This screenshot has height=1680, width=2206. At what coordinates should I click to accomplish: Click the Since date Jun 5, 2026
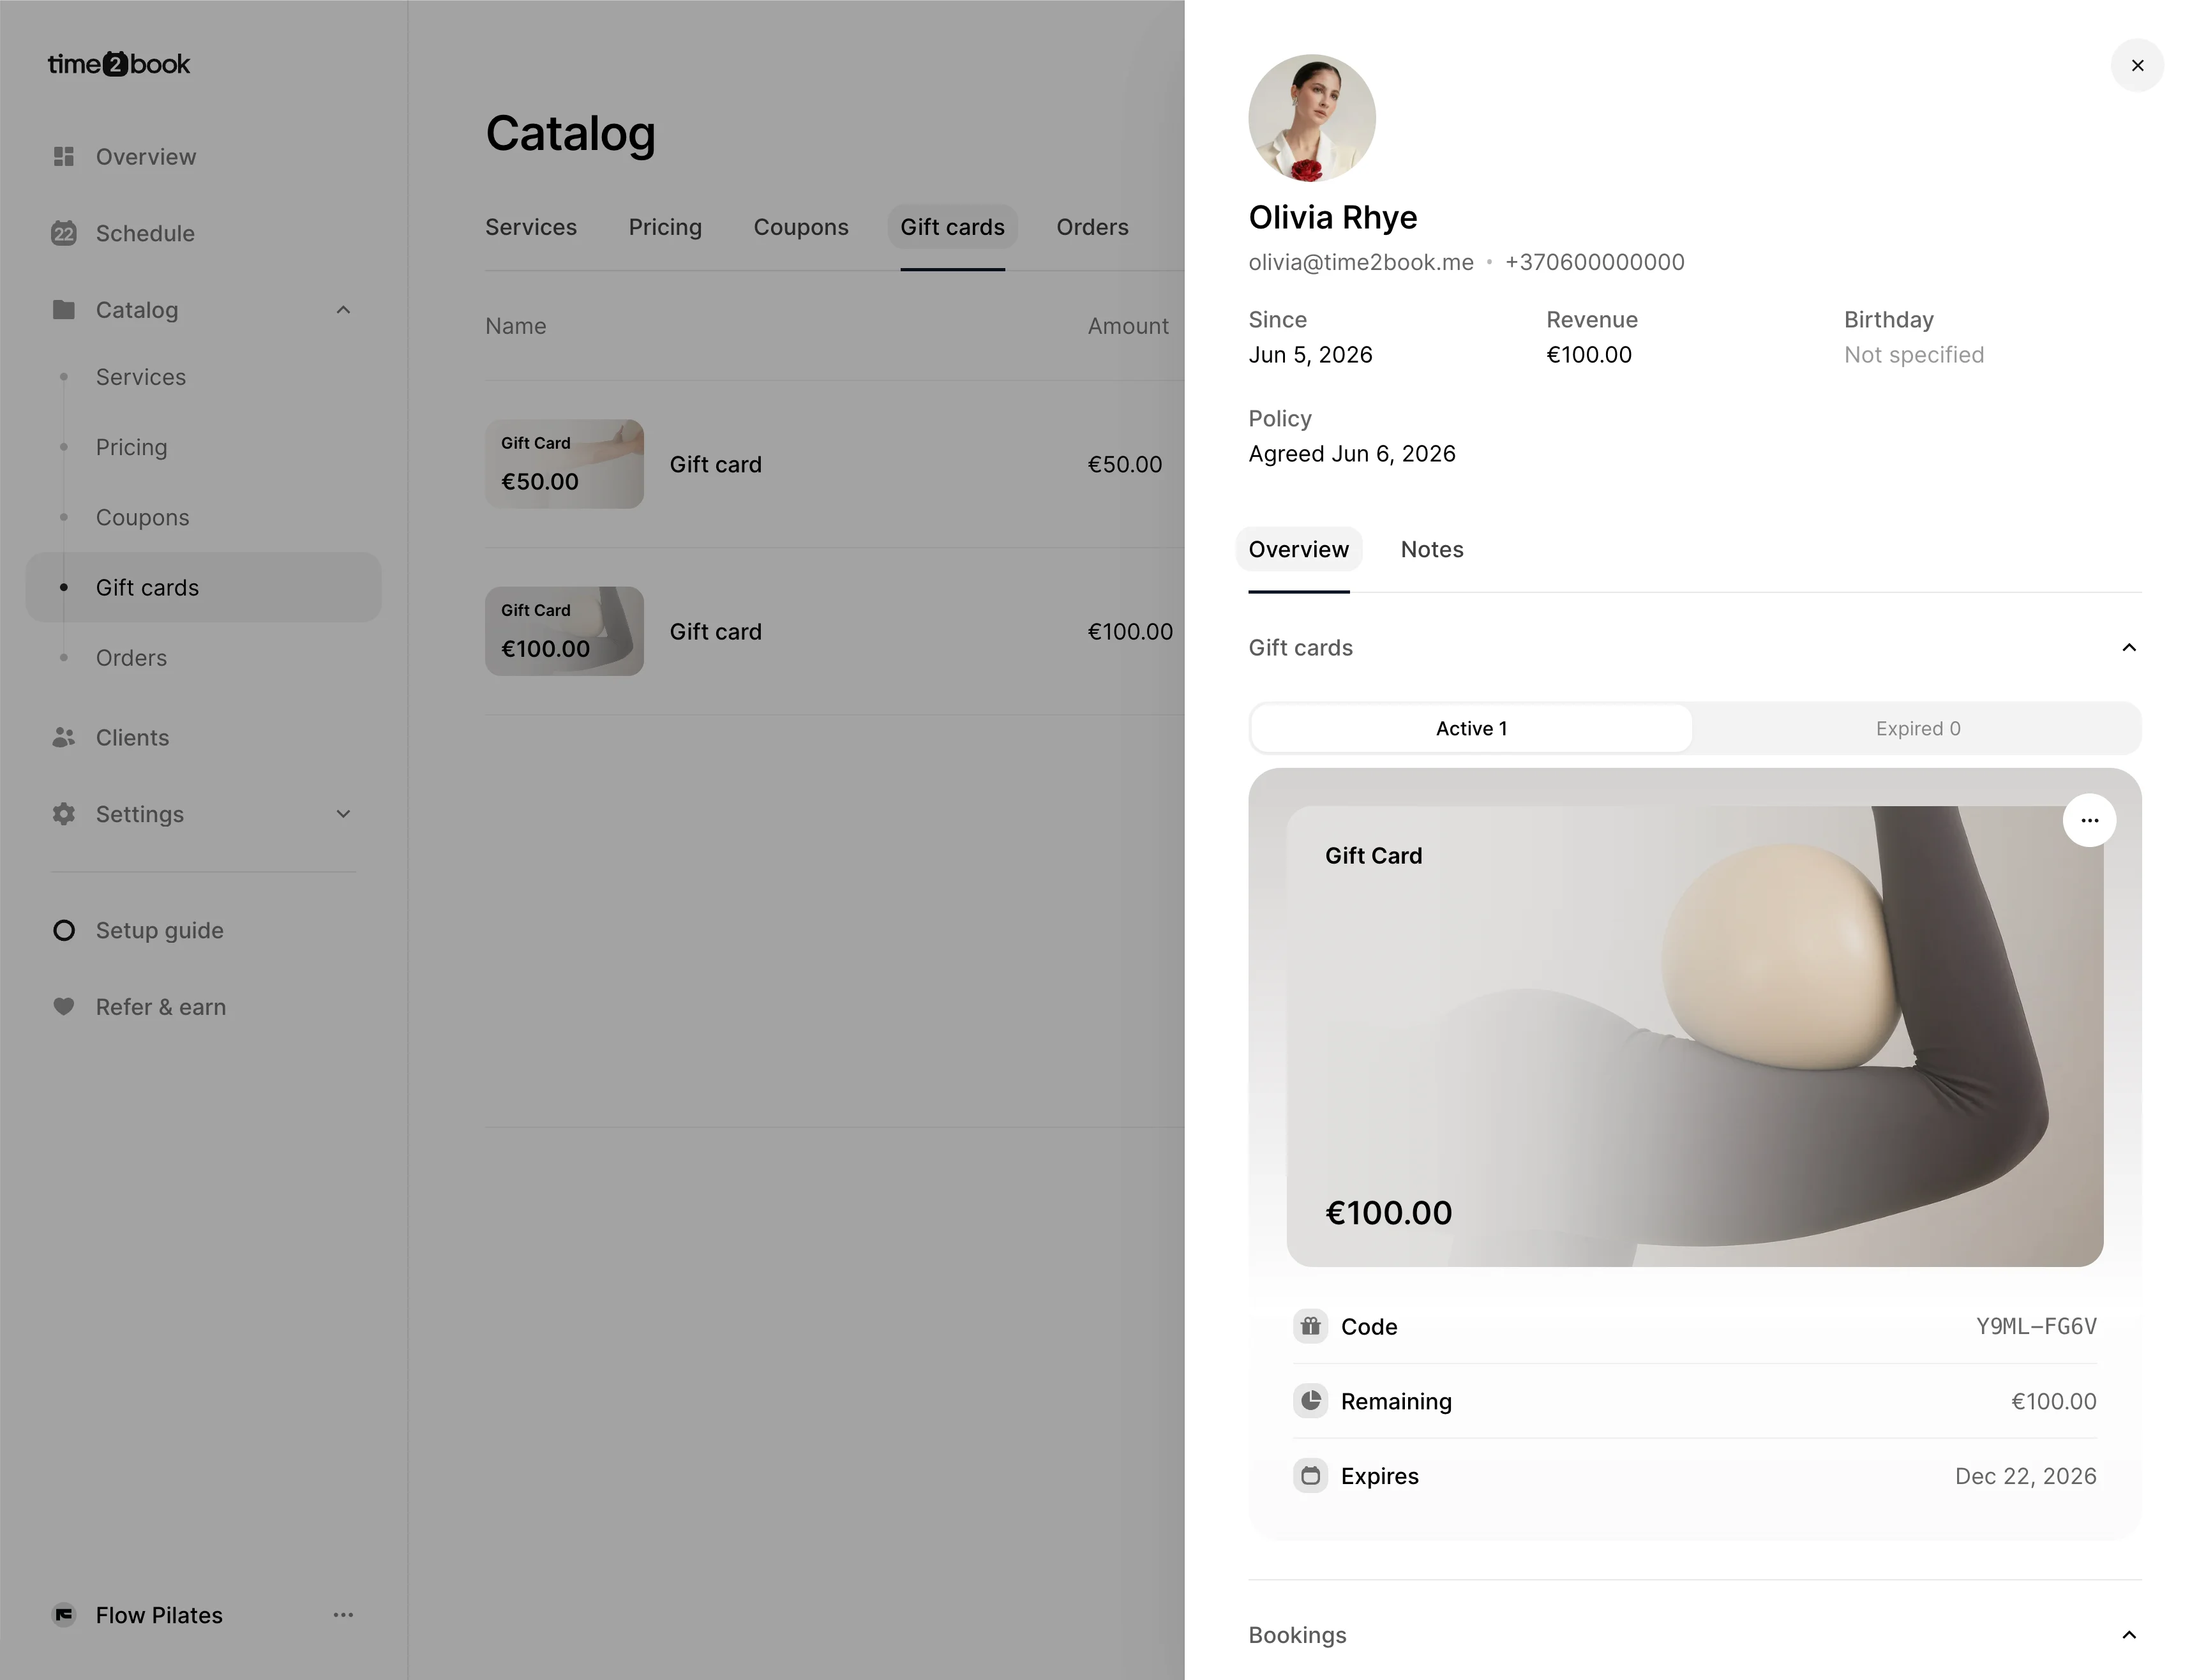[1310, 355]
